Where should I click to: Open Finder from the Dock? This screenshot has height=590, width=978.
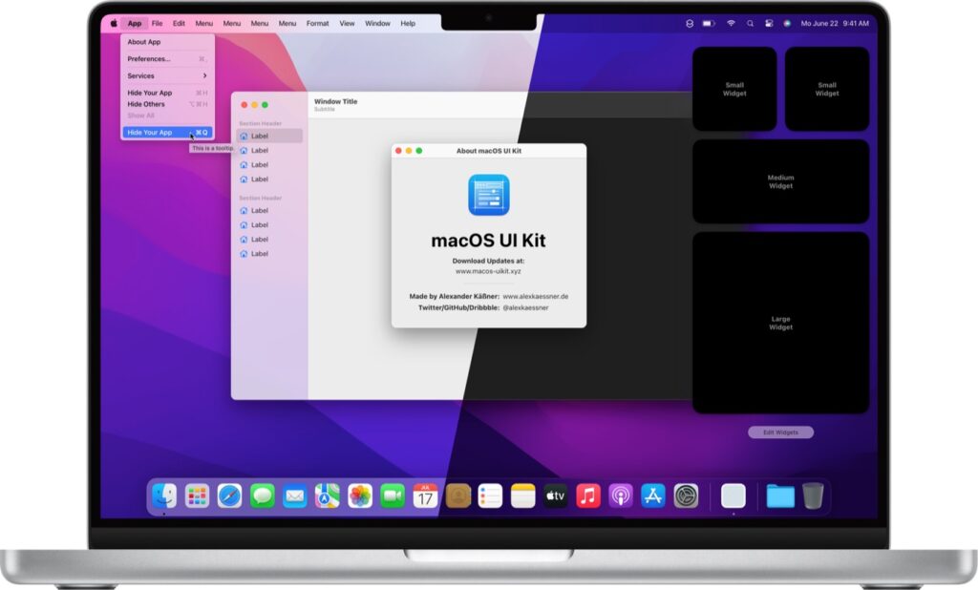[161, 495]
